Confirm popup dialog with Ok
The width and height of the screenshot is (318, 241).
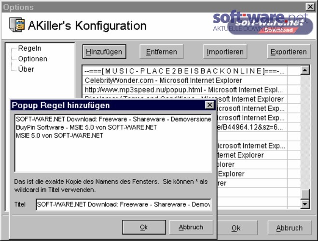tap(144, 227)
